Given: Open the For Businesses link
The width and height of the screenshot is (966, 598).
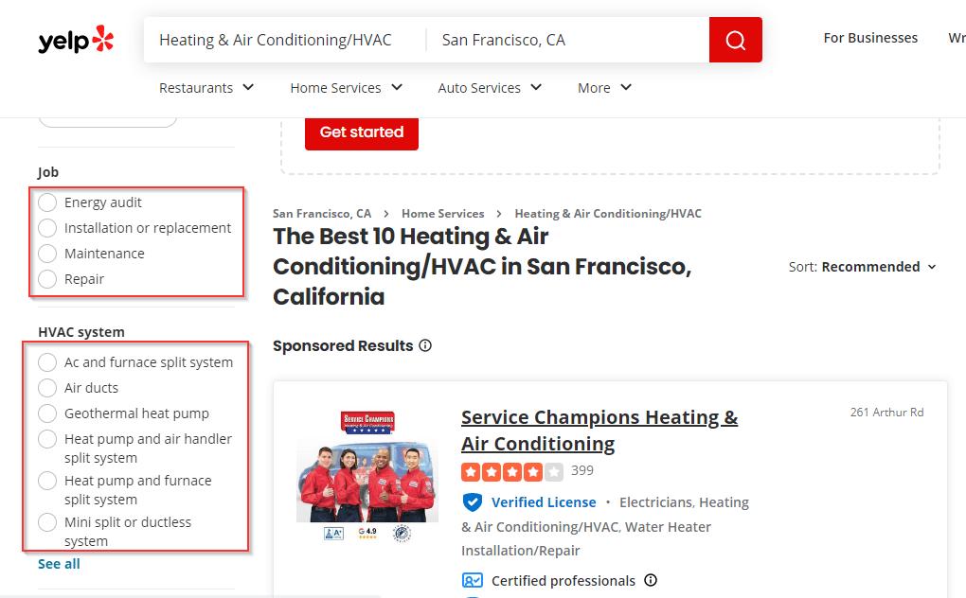Looking at the screenshot, I should click(x=870, y=38).
